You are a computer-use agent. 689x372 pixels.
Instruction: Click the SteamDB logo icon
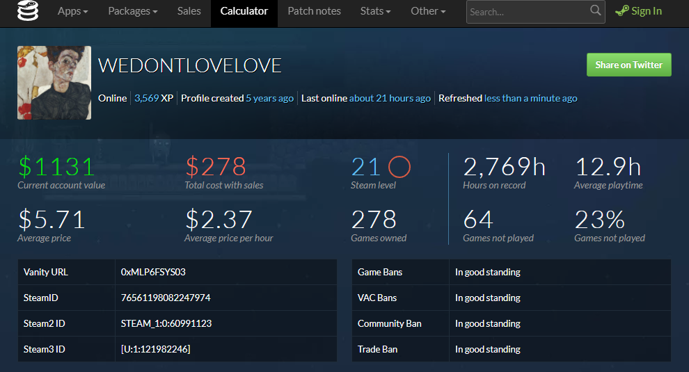(x=28, y=10)
